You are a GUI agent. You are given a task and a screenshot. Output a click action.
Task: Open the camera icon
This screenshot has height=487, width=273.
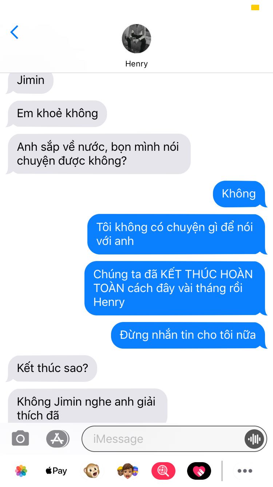tap(20, 438)
